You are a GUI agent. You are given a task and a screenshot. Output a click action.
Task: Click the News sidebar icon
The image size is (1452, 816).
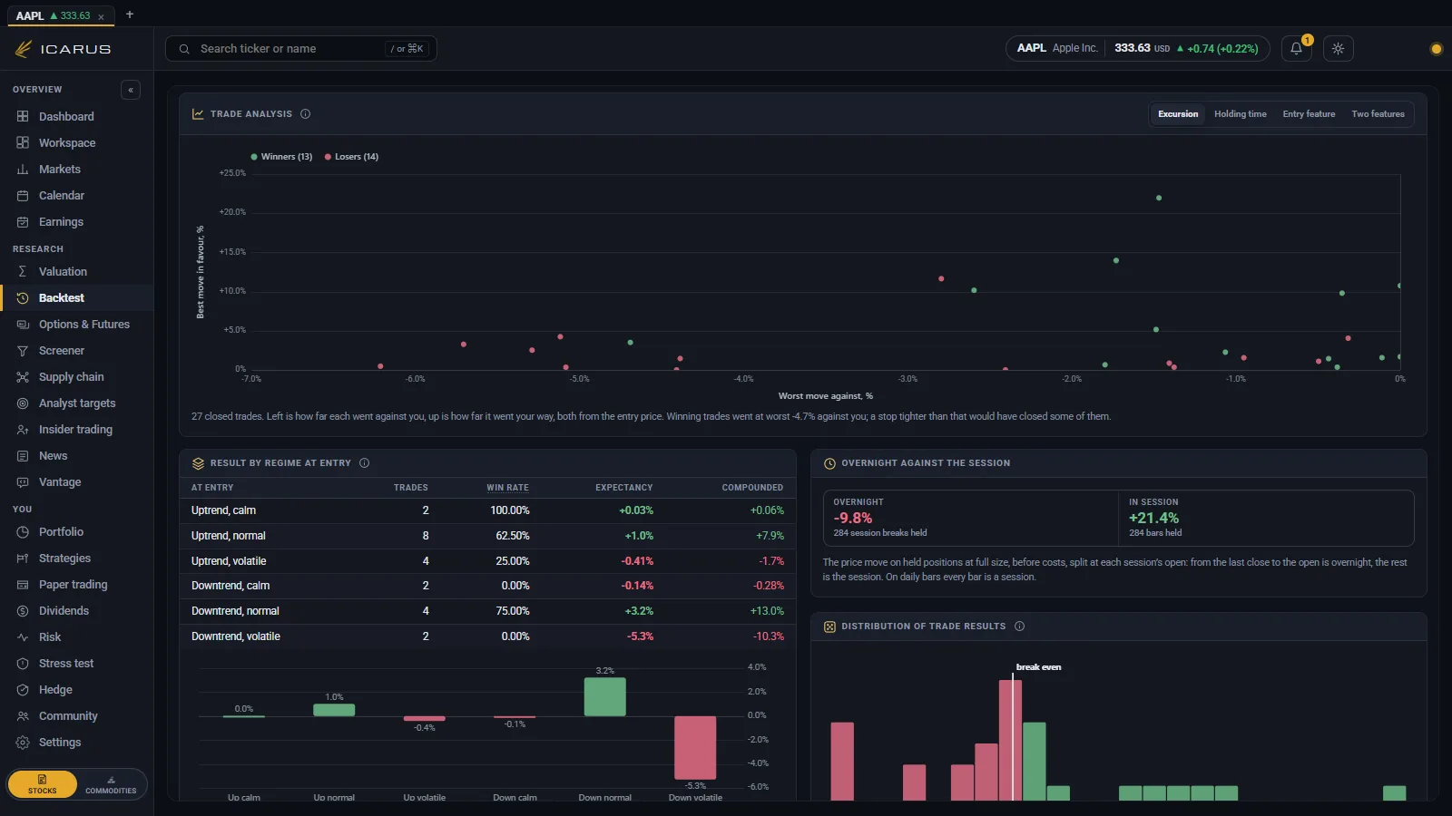(x=23, y=456)
